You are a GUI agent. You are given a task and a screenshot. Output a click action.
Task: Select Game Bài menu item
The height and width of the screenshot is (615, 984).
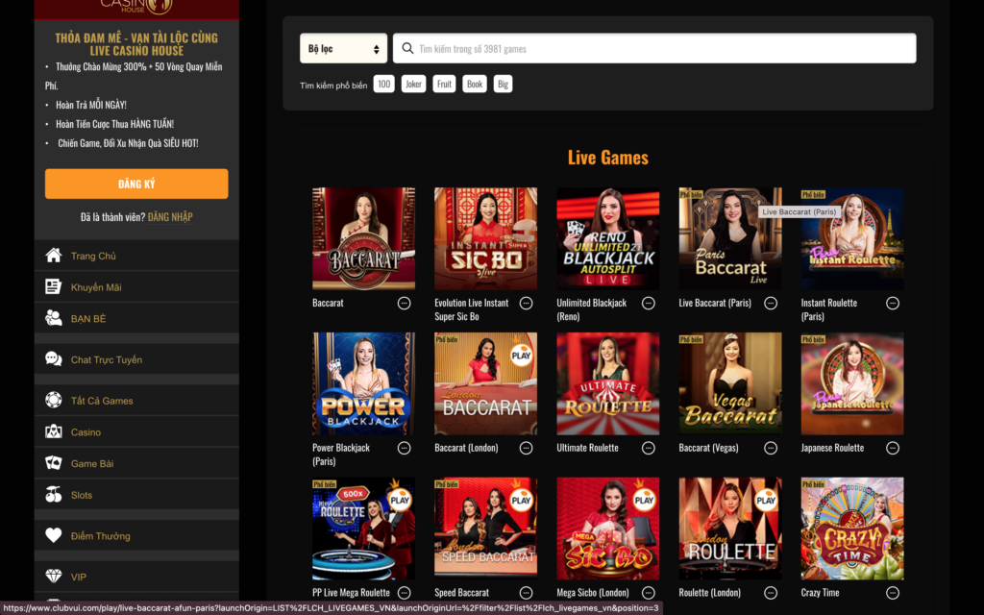[136, 463]
